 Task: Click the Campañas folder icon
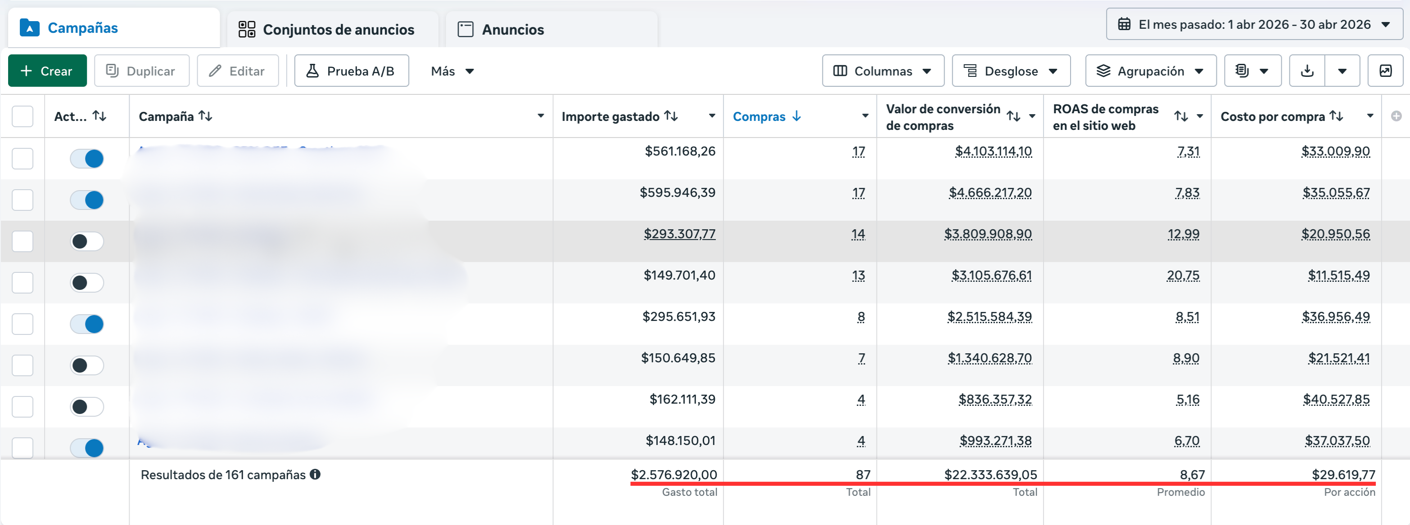coord(29,28)
